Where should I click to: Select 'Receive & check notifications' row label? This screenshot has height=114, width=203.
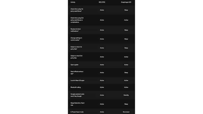point(76,30)
